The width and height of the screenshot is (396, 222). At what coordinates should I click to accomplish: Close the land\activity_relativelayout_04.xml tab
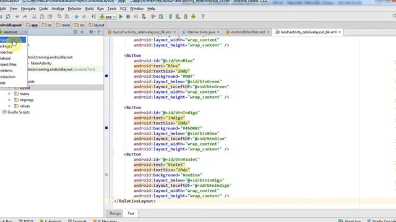coord(340,32)
